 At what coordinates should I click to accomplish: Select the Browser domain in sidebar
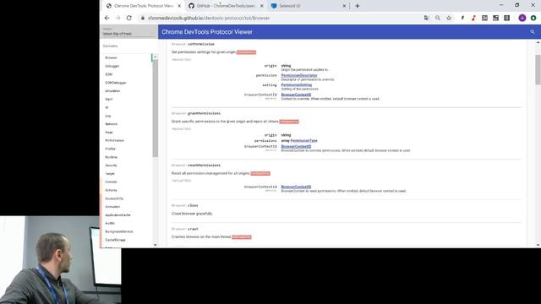pos(111,57)
